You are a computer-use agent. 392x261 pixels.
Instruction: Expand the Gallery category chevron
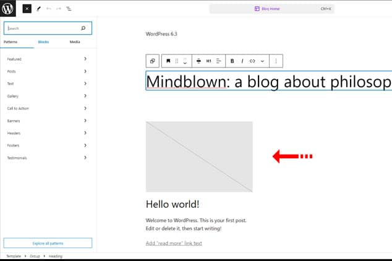(x=85, y=96)
